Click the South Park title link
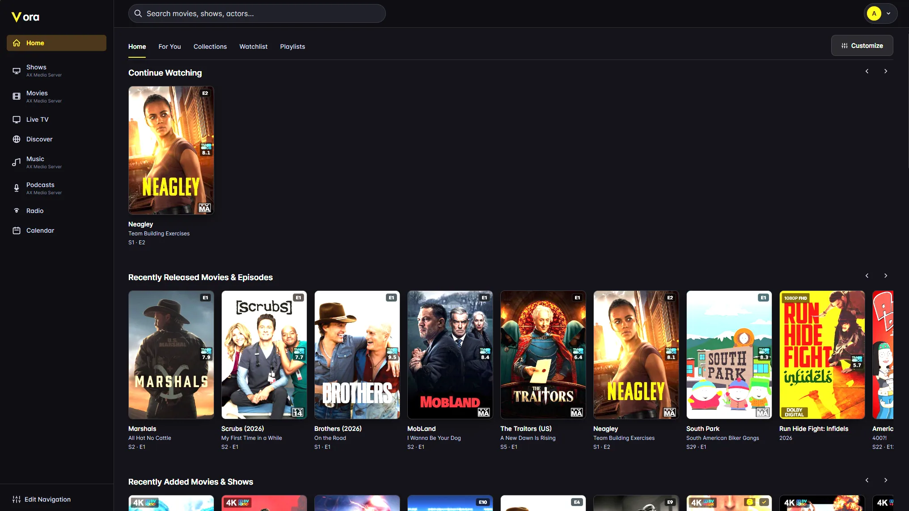The image size is (909, 511). 703,429
